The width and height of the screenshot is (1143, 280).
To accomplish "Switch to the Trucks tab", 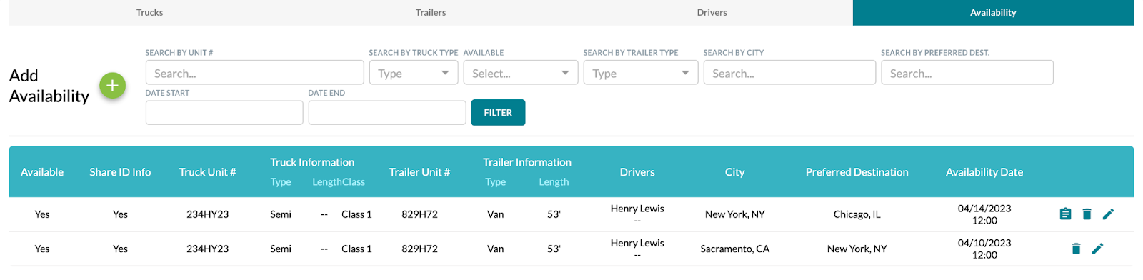I will point(149,12).
